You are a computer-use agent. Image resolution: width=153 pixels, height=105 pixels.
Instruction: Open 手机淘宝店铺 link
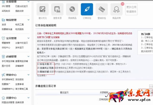coord(8,61)
